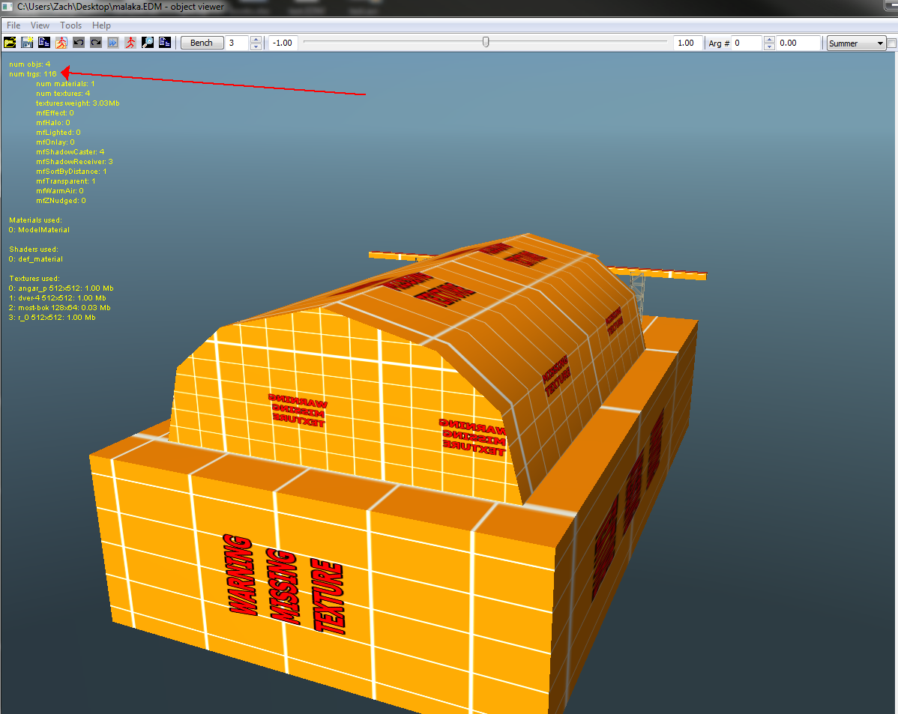Viewport: 898px width, 714px height.
Task: Click the redo arrow toolbar icon
Action: pos(96,43)
